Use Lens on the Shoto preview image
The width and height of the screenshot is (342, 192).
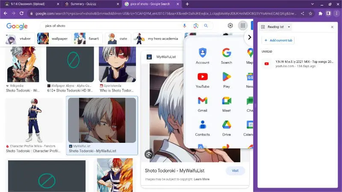149,154
